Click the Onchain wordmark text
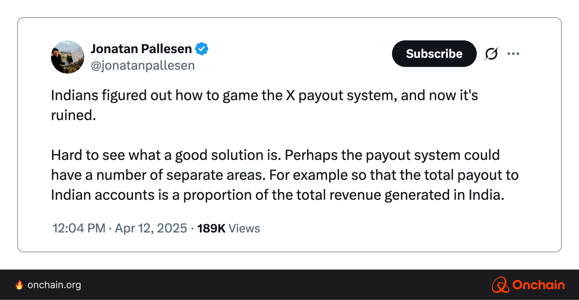 tap(539, 285)
